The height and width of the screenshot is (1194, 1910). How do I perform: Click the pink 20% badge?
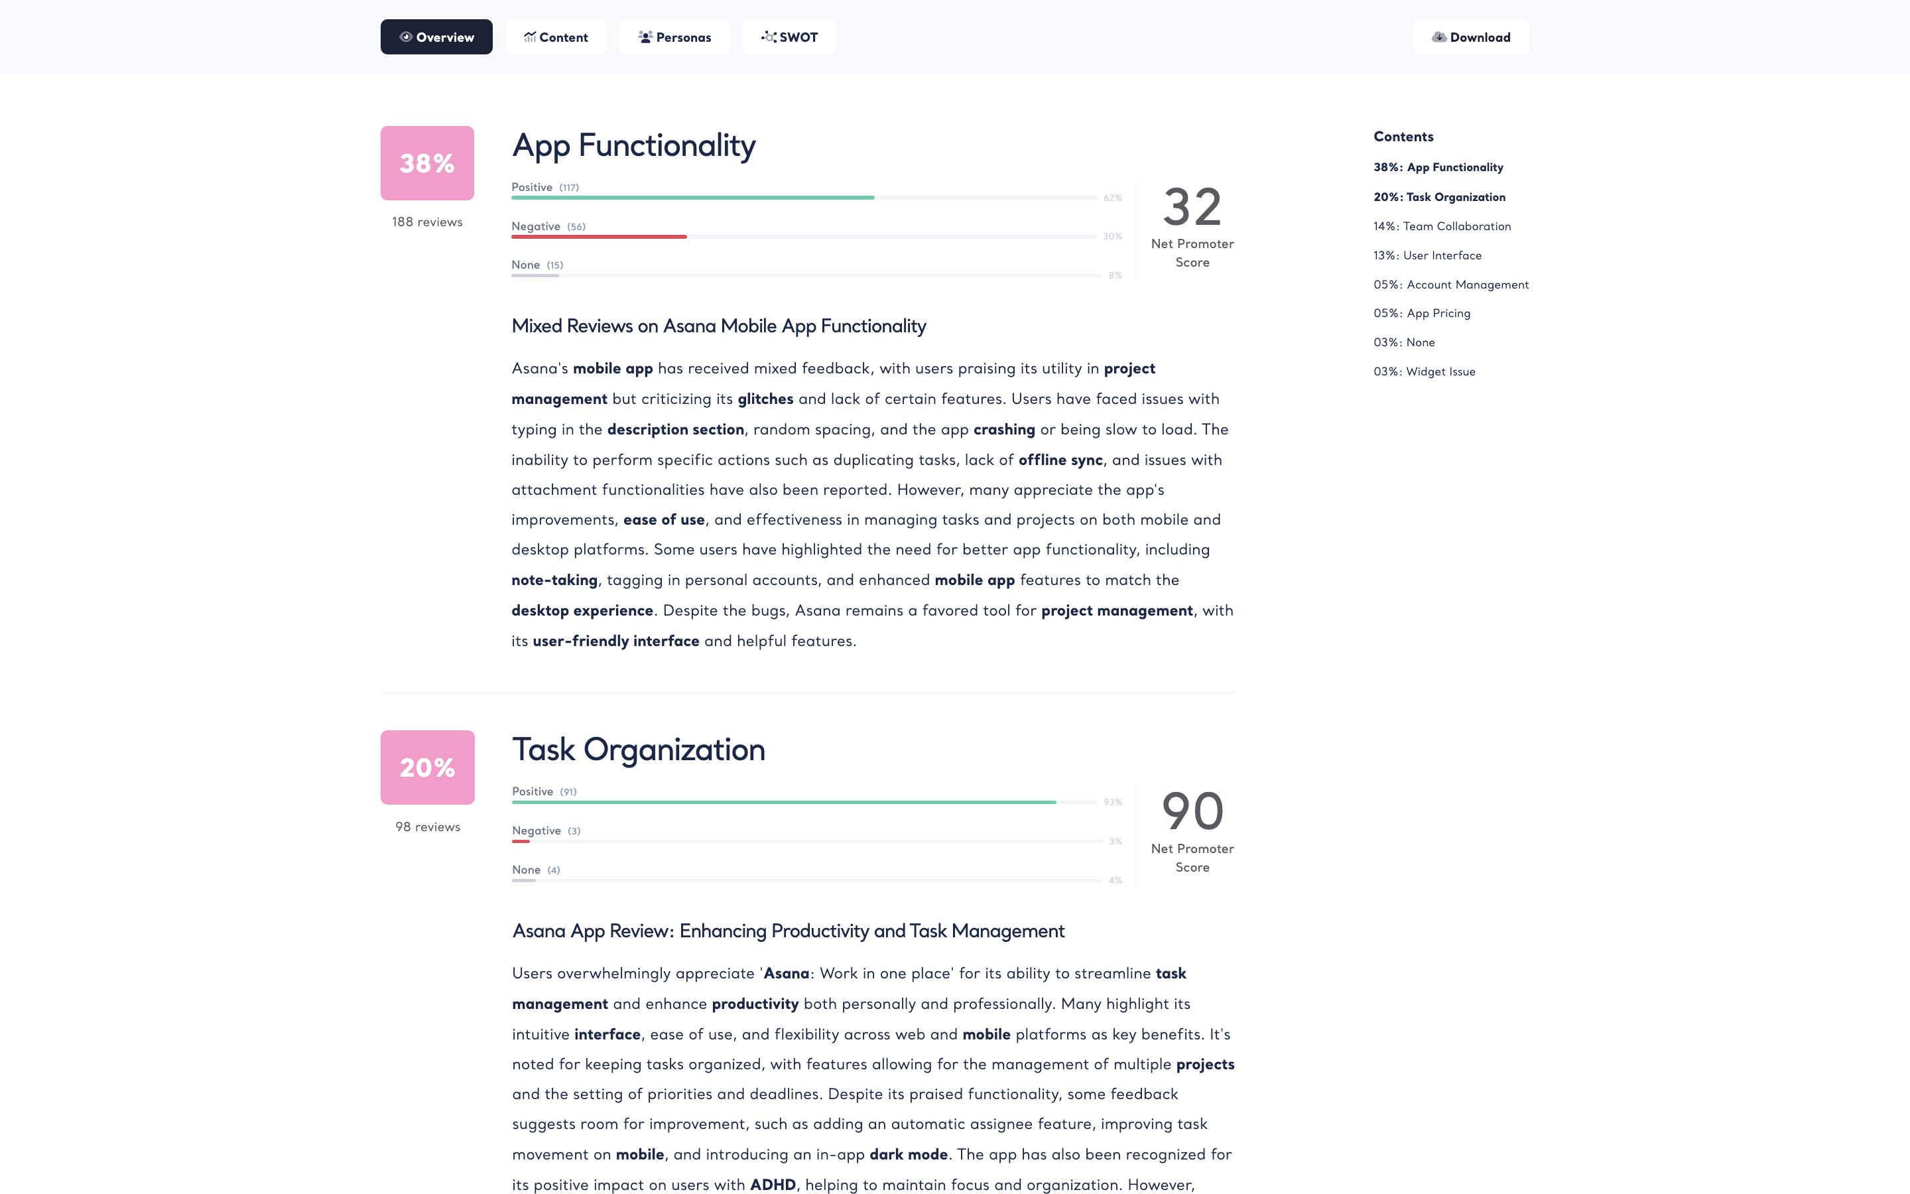pyautogui.click(x=427, y=767)
